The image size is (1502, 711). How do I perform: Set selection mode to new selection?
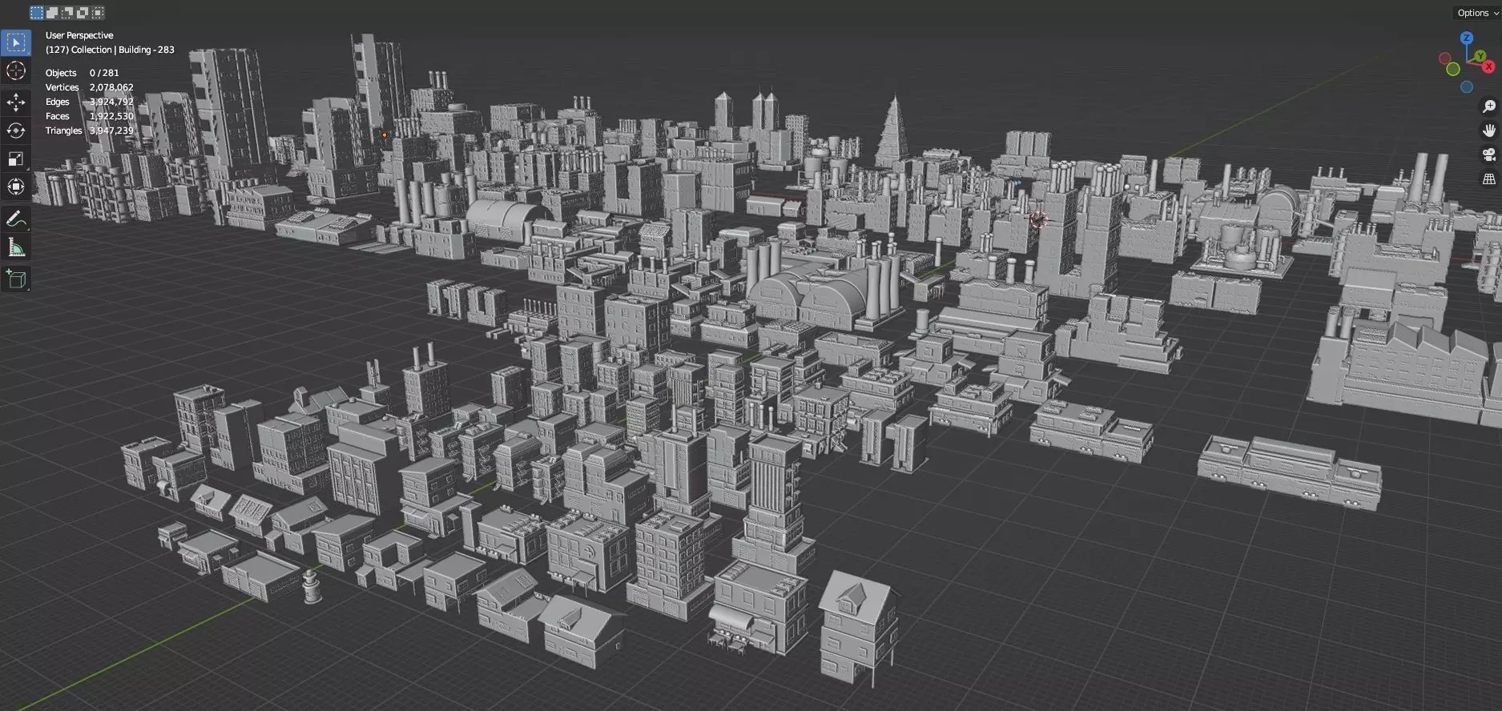pos(37,13)
